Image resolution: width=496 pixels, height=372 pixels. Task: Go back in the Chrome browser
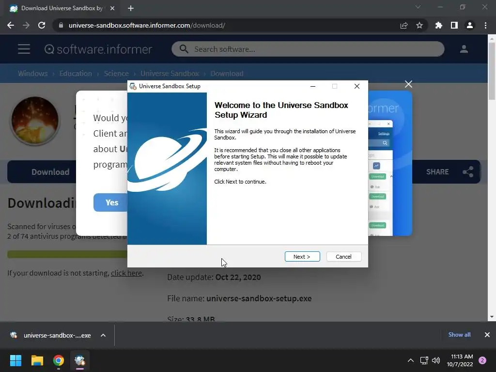pyautogui.click(x=11, y=25)
